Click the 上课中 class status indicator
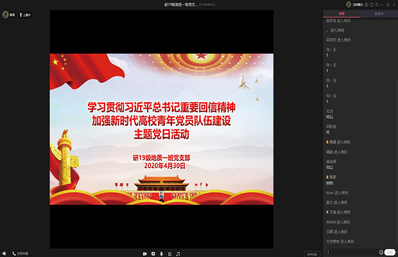Viewport: 398px width, 257px height. (24, 13)
